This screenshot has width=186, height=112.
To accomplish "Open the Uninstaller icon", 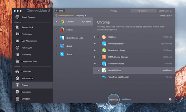I will [x=17, y=72].
